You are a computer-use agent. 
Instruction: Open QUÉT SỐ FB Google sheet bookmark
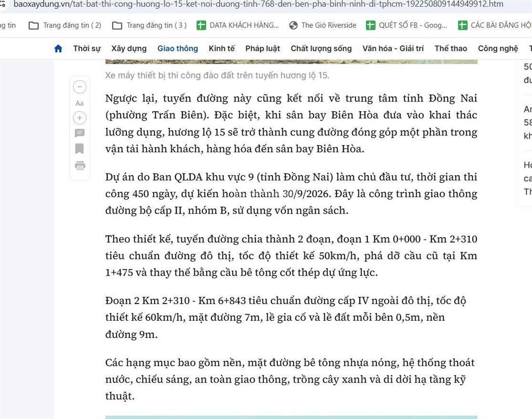click(x=406, y=25)
